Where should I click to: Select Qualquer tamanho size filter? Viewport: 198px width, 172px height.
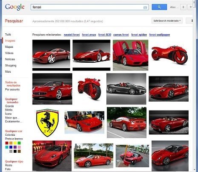point(12,101)
